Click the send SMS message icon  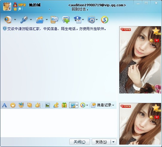click(x=54, y=20)
